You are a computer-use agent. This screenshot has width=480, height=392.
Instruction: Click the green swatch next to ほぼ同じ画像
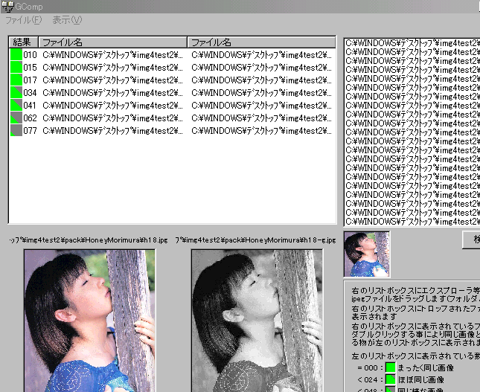pos(389,379)
